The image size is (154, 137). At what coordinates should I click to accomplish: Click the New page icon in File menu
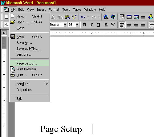13,16
